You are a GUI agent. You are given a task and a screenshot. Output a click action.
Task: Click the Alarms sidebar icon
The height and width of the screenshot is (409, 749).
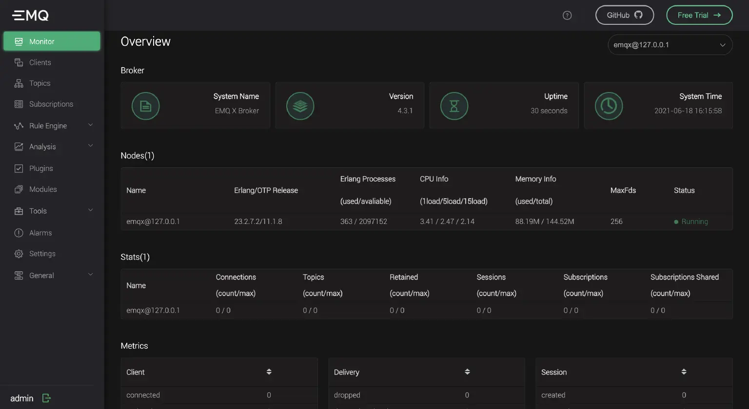click(19, 233)
